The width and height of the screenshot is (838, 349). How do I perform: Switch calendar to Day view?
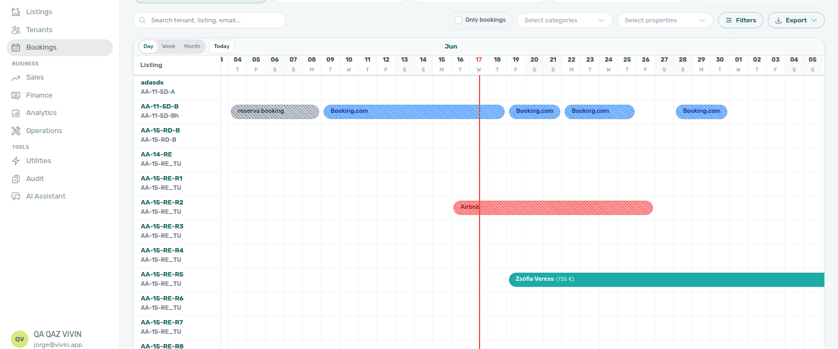click(x=148, y=46)
